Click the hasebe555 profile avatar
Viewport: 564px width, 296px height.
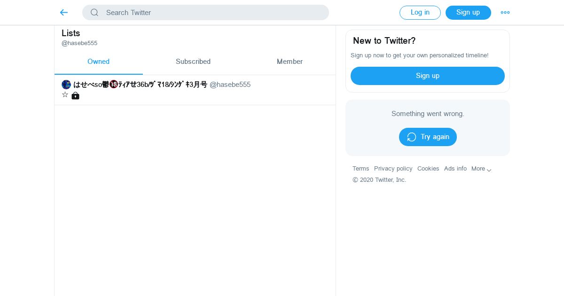click(66, 85)
